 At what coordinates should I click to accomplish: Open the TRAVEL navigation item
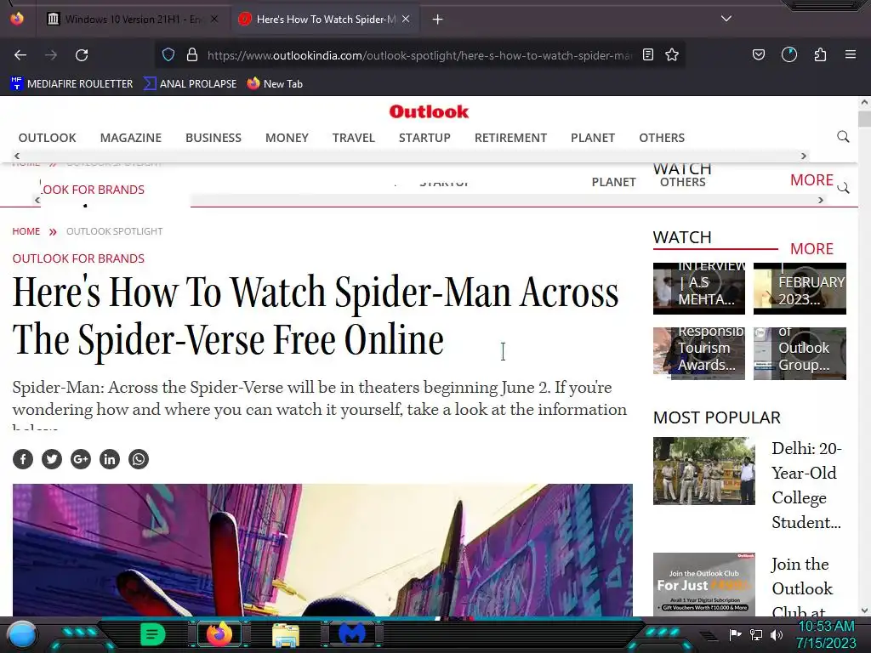[x=353, y=138]
